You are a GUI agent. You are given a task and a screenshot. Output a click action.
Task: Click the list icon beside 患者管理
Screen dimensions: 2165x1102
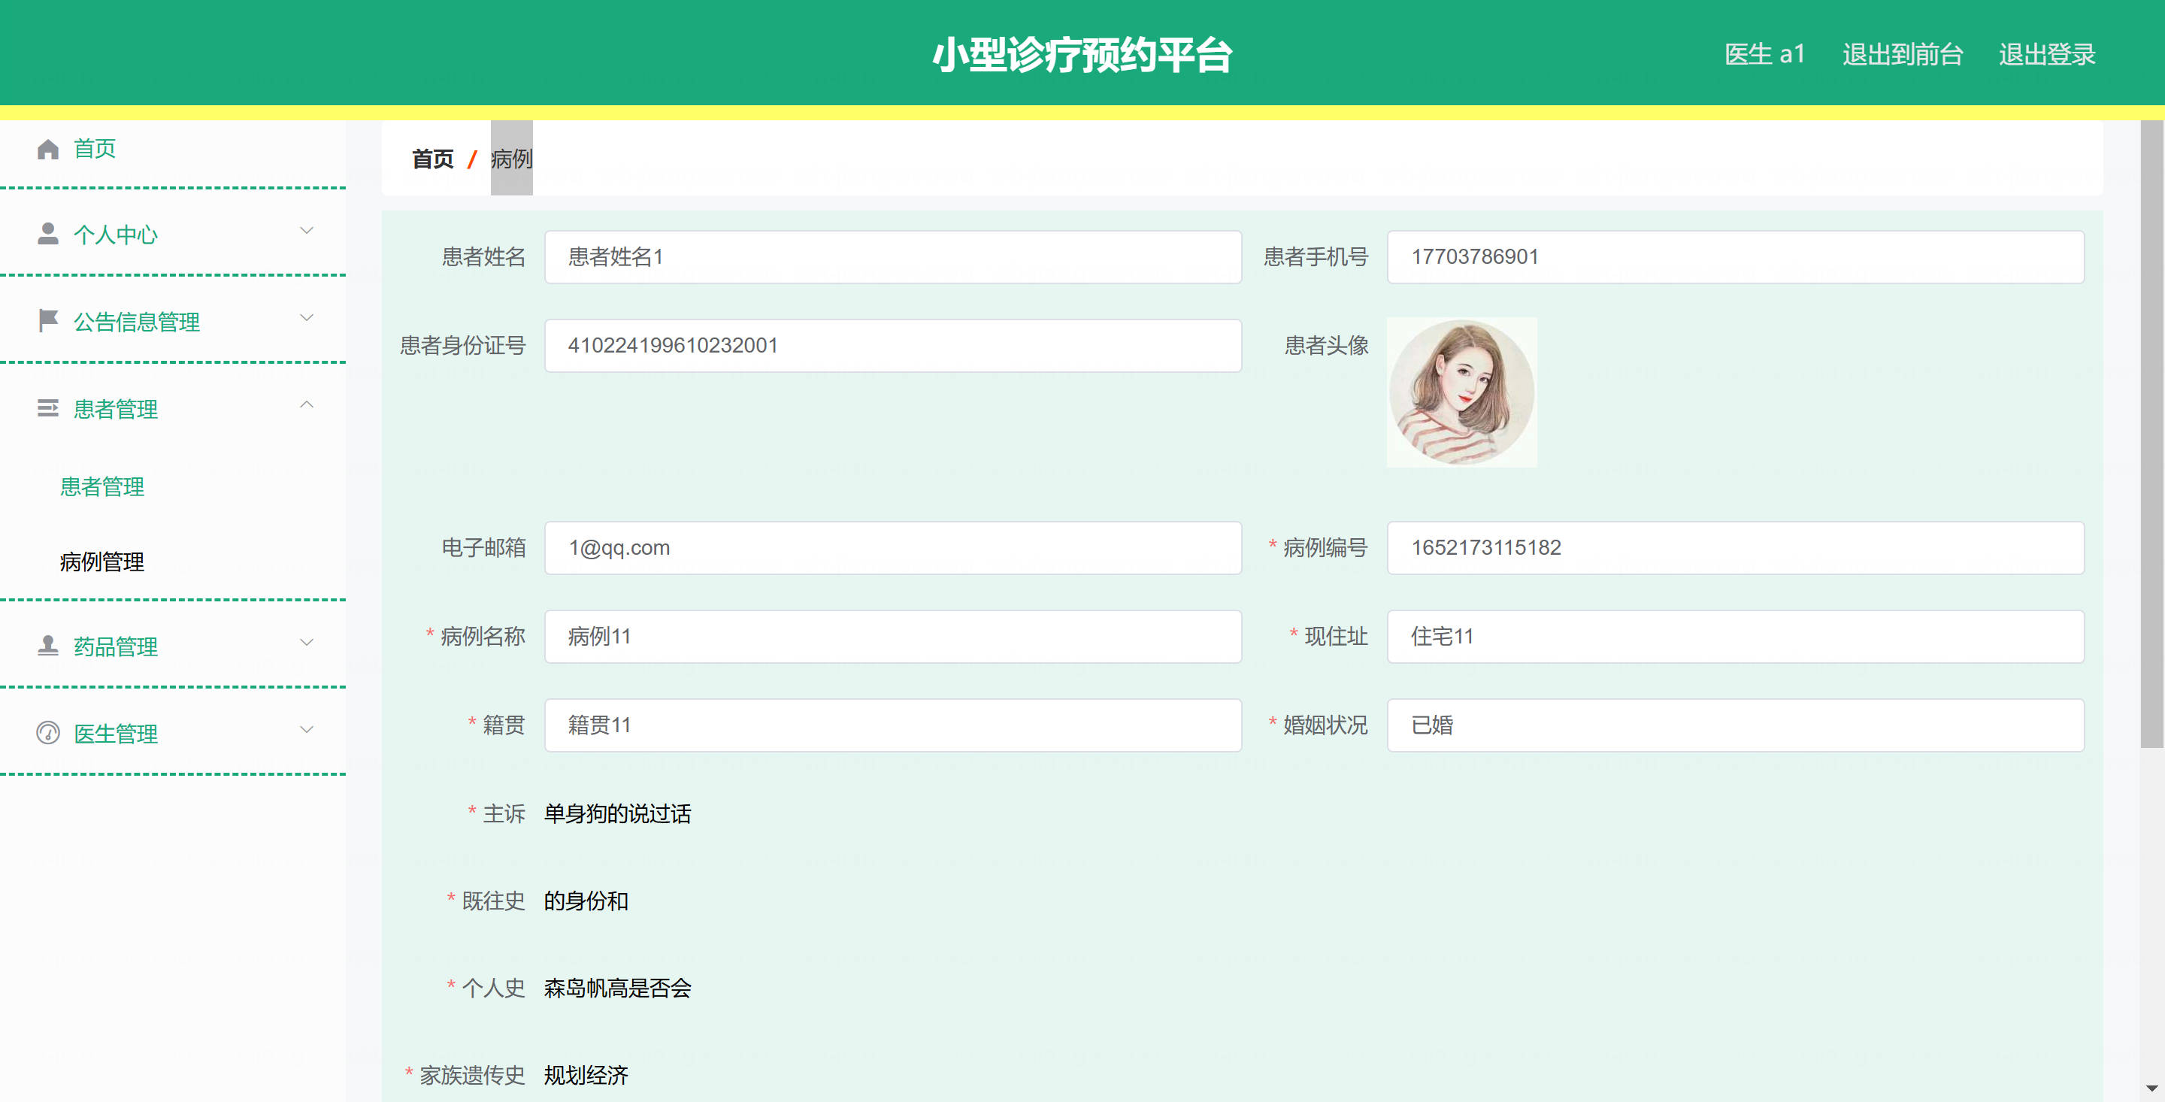click(48, 408)
